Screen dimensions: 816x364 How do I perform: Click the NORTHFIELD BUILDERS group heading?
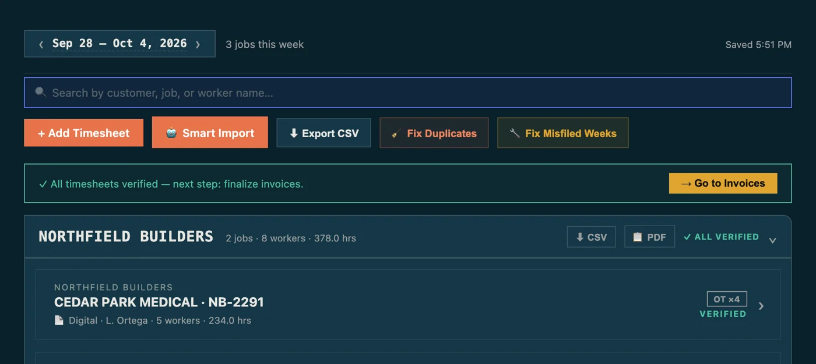click(126, 237)
